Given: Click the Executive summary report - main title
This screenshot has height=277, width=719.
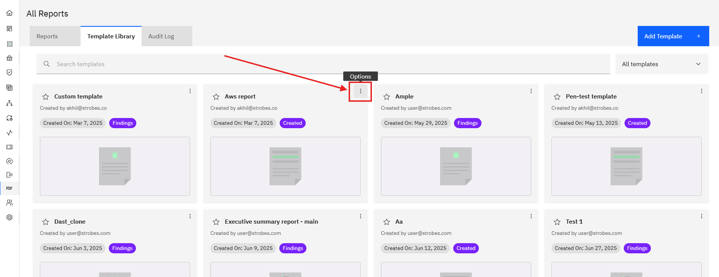Looking at the screenshot, I should [x=271, y=222].
